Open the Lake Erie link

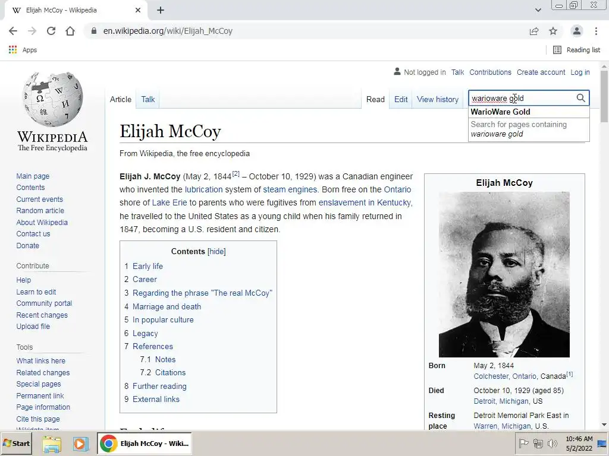[169, 202]
